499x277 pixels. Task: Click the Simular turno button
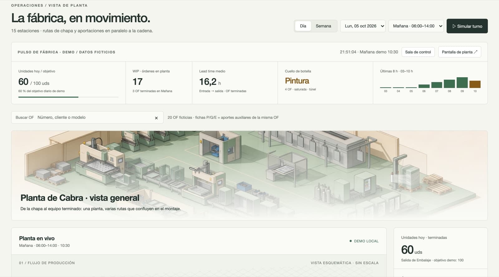467,26
